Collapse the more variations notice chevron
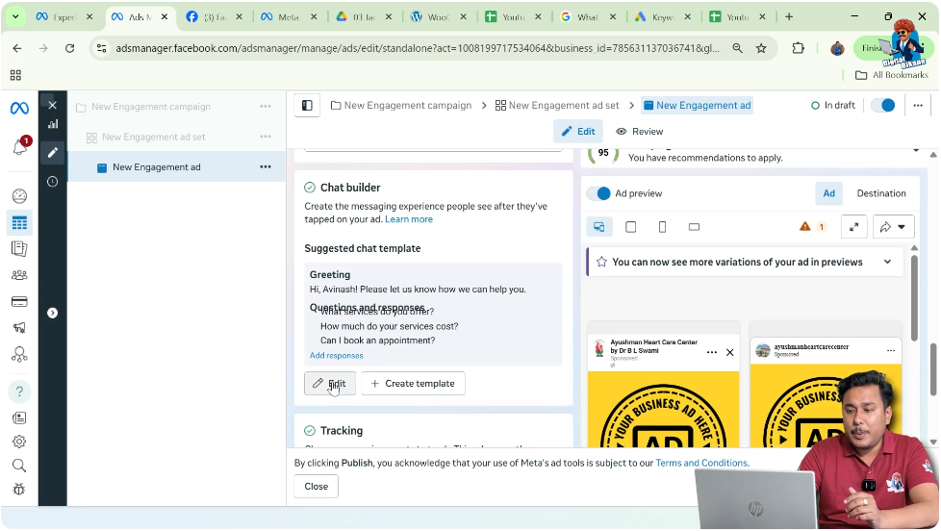941x531 pixels. pyautogui.click(x=887, y=262)
